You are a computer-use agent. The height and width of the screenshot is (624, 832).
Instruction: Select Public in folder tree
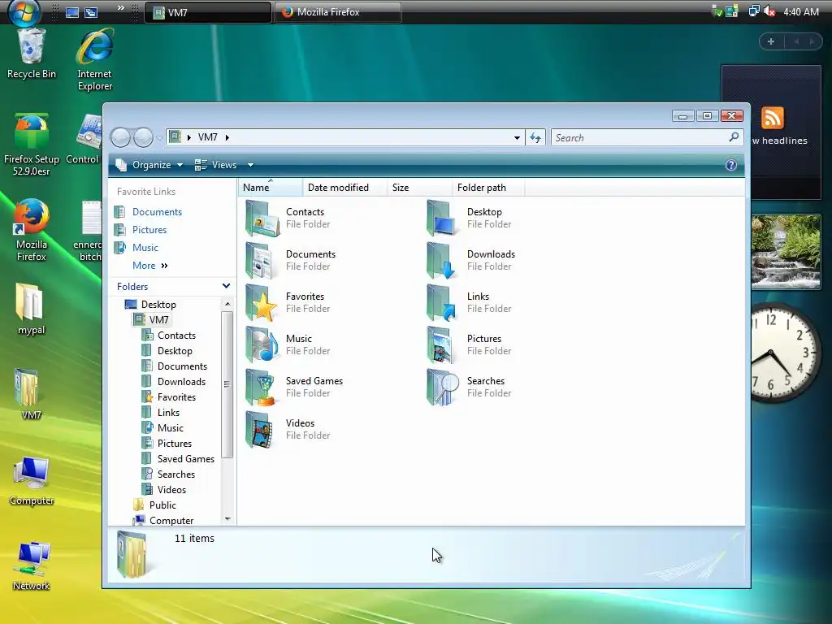point(162,505)
